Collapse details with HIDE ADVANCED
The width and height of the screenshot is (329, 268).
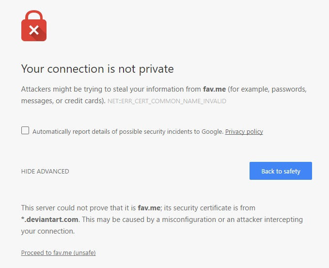coord(45,171)
